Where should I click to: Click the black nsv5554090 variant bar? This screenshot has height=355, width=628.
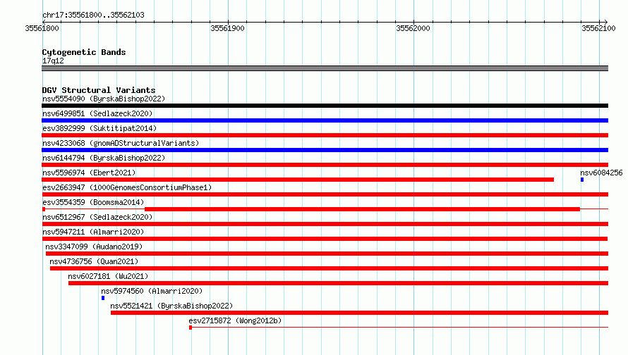pos(325,106)
